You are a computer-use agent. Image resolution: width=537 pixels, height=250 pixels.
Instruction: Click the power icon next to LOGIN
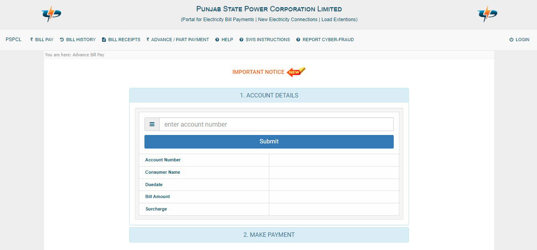point(511,40)
